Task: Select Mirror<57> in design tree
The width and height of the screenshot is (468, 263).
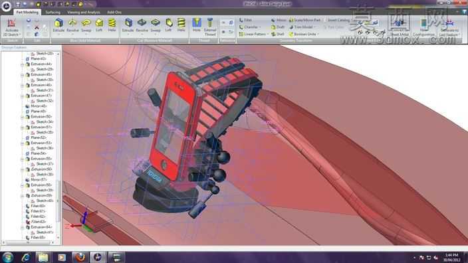Action: [x=36, y=179]
